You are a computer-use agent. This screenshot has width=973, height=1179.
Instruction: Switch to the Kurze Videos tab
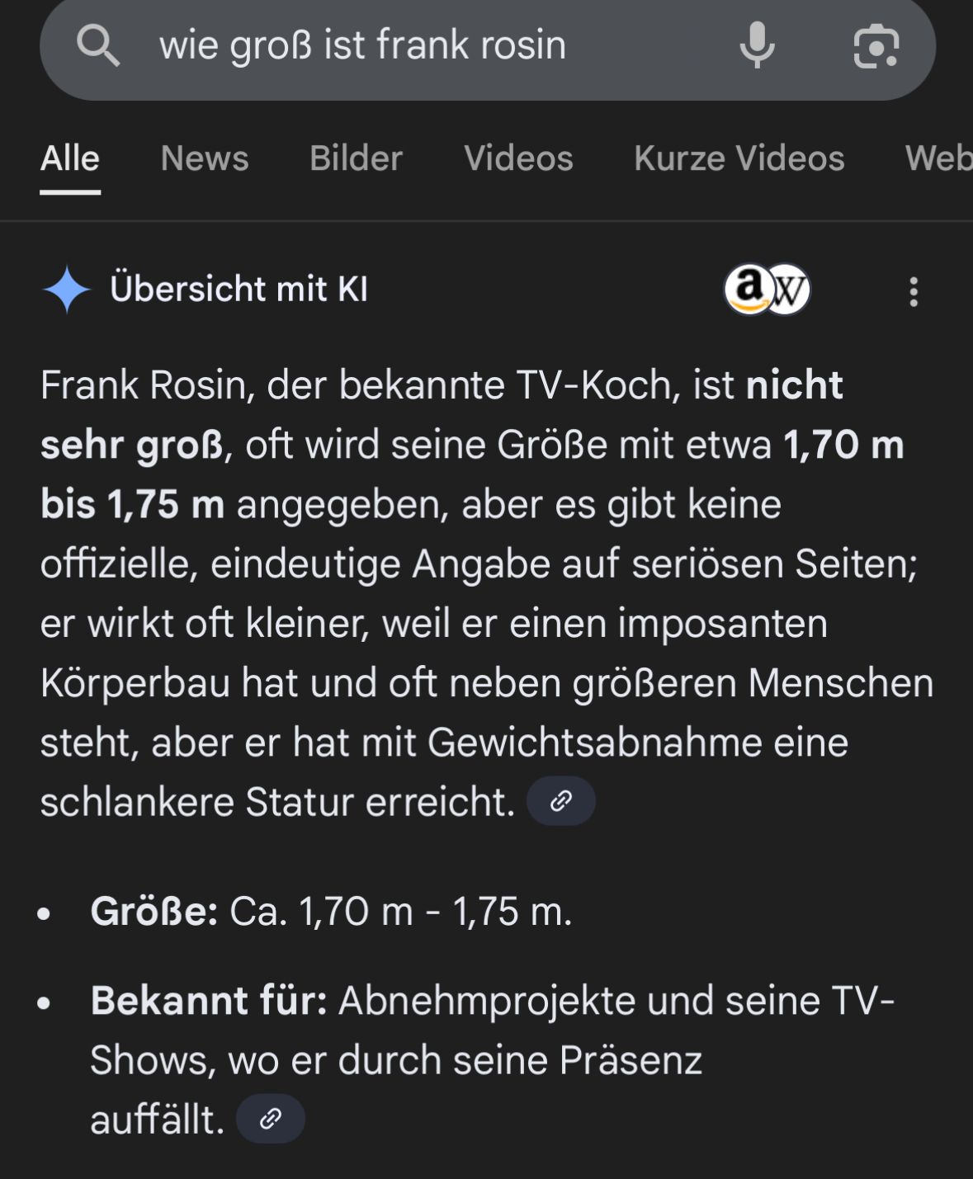pos(739,158)
